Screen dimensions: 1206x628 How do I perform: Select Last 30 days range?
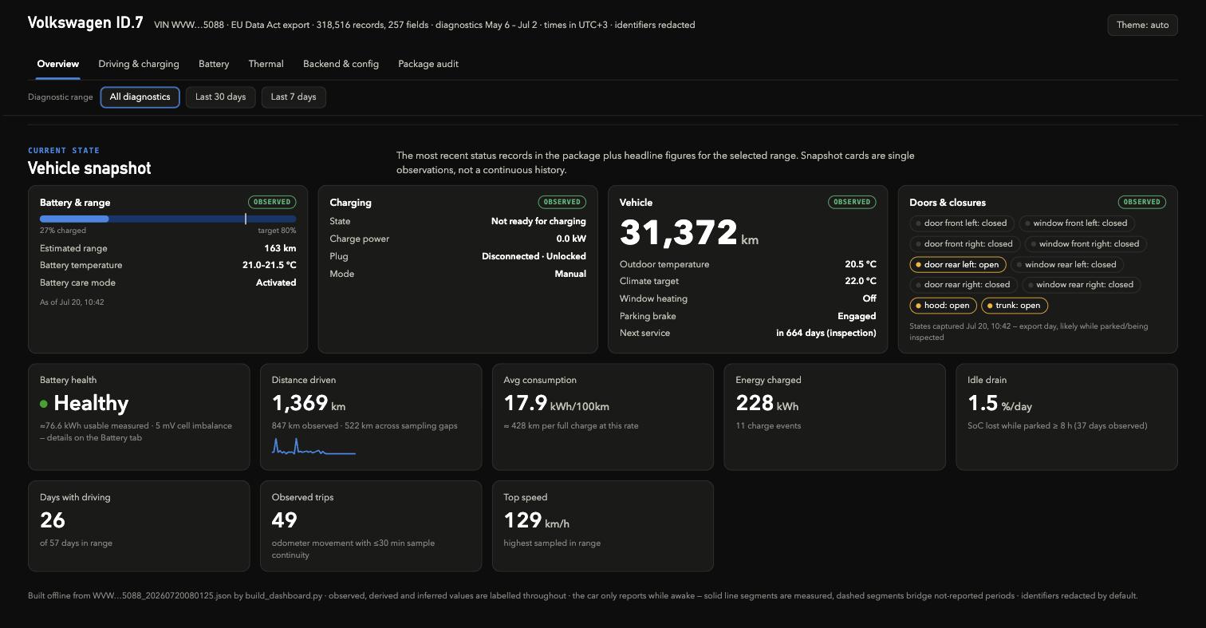tap(220, 97)
